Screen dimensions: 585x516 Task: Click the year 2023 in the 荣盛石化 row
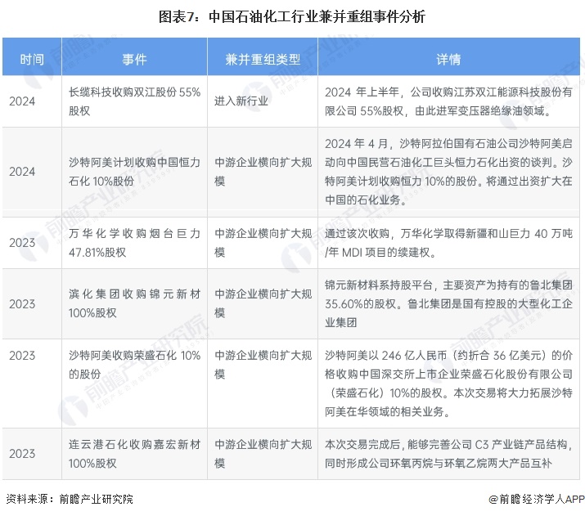22,355
